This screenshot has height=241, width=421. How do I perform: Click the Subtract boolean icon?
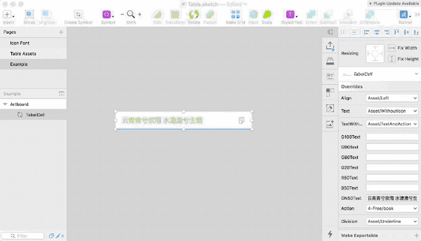328,14
